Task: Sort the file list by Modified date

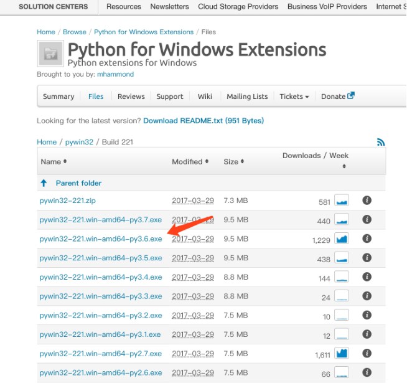Action: click(x=190, y=162)
